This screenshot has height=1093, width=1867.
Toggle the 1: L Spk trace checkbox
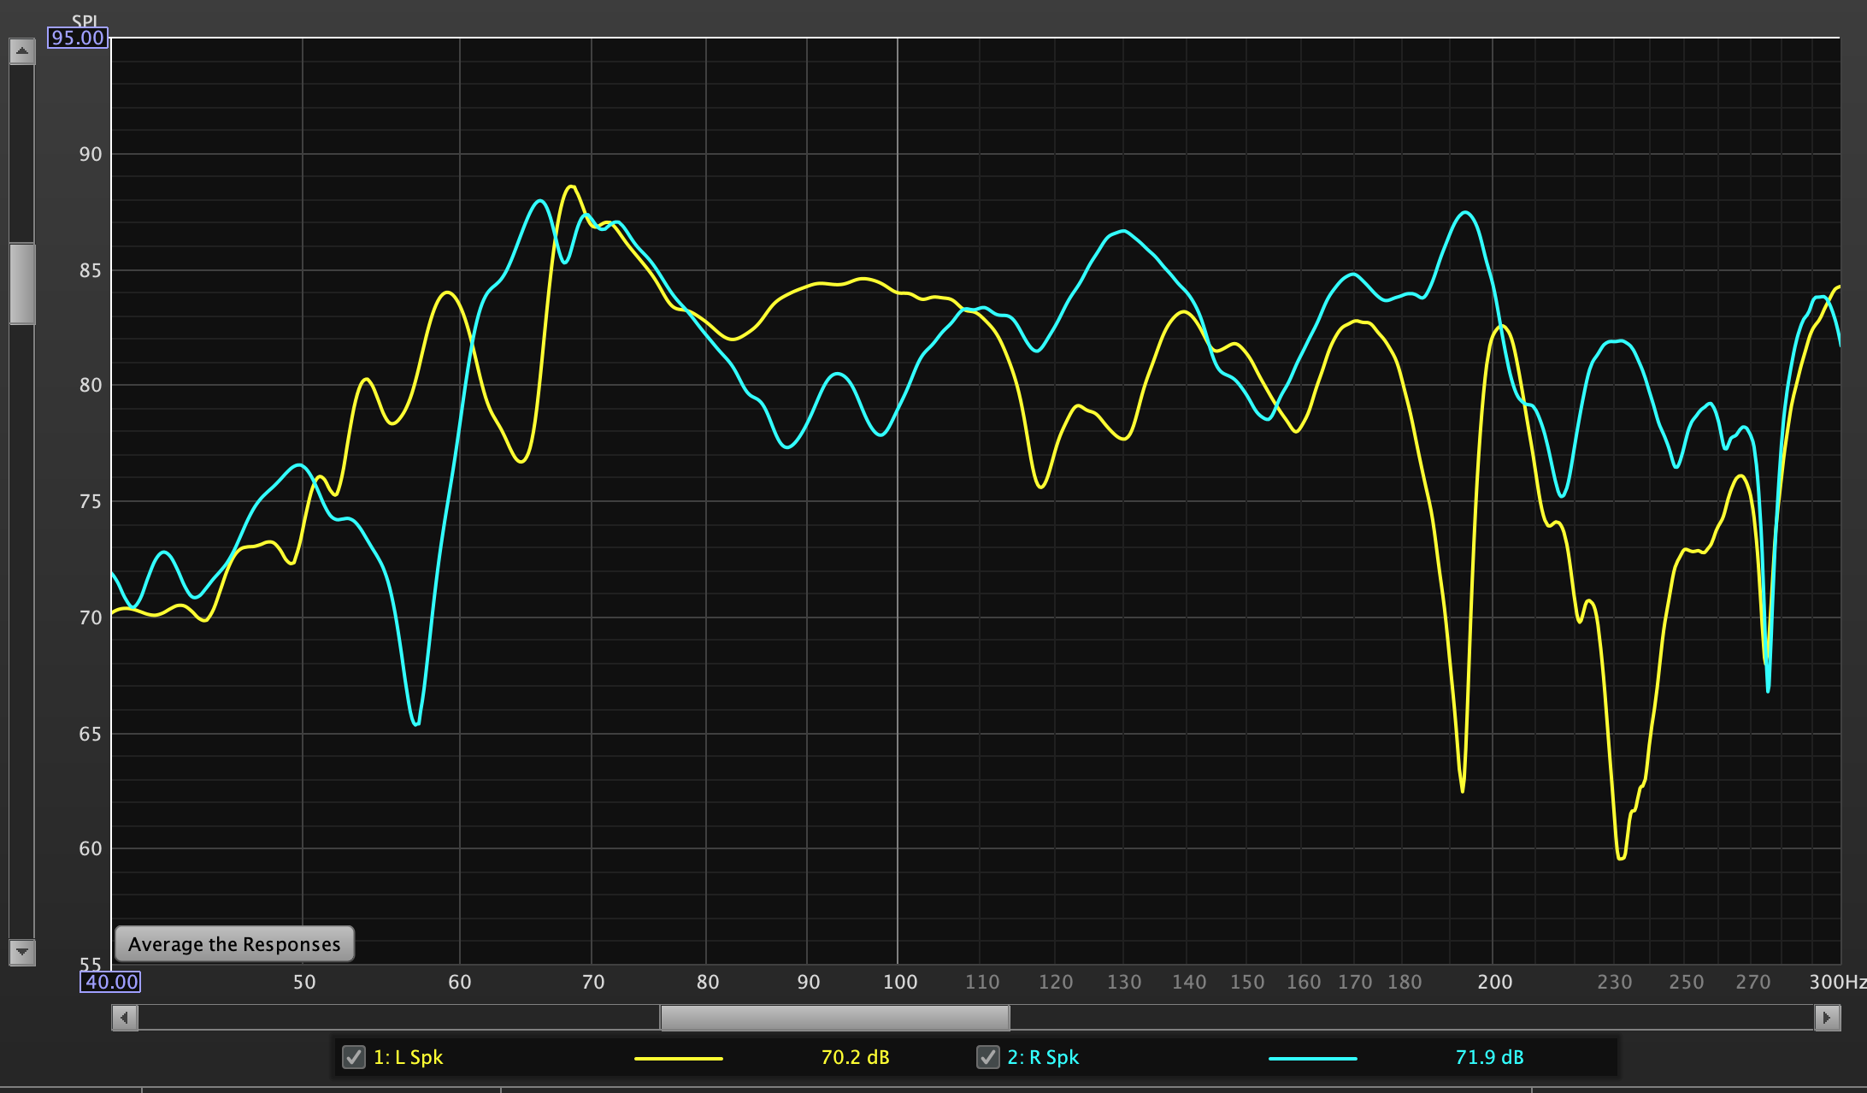(x=353, y=1057)
